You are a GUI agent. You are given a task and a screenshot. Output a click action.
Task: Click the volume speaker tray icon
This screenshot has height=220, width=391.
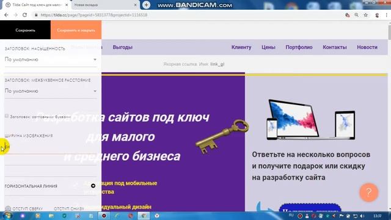pos(362,216)
